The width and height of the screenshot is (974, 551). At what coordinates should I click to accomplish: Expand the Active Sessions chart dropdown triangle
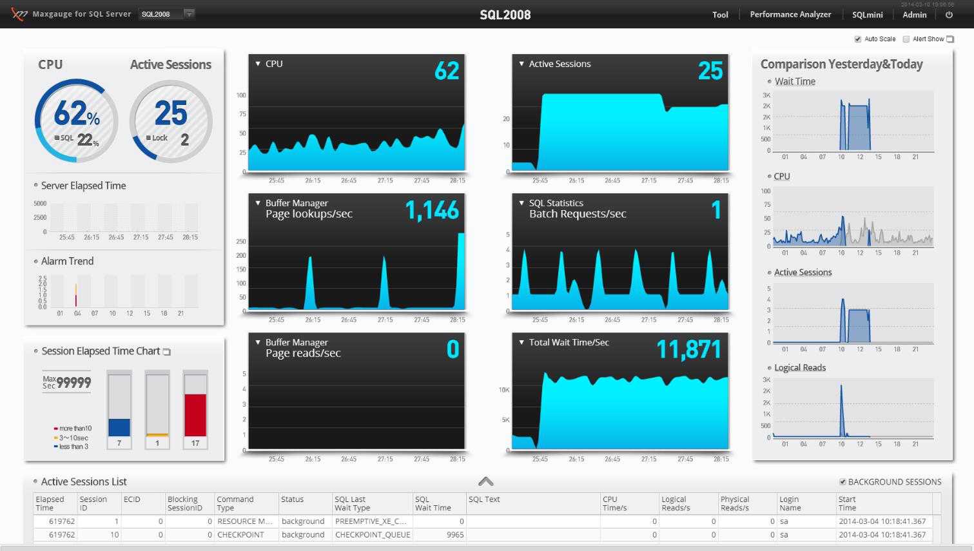[x=521, y=64]
